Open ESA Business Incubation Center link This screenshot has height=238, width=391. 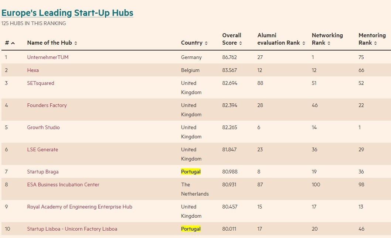[63, 184]
